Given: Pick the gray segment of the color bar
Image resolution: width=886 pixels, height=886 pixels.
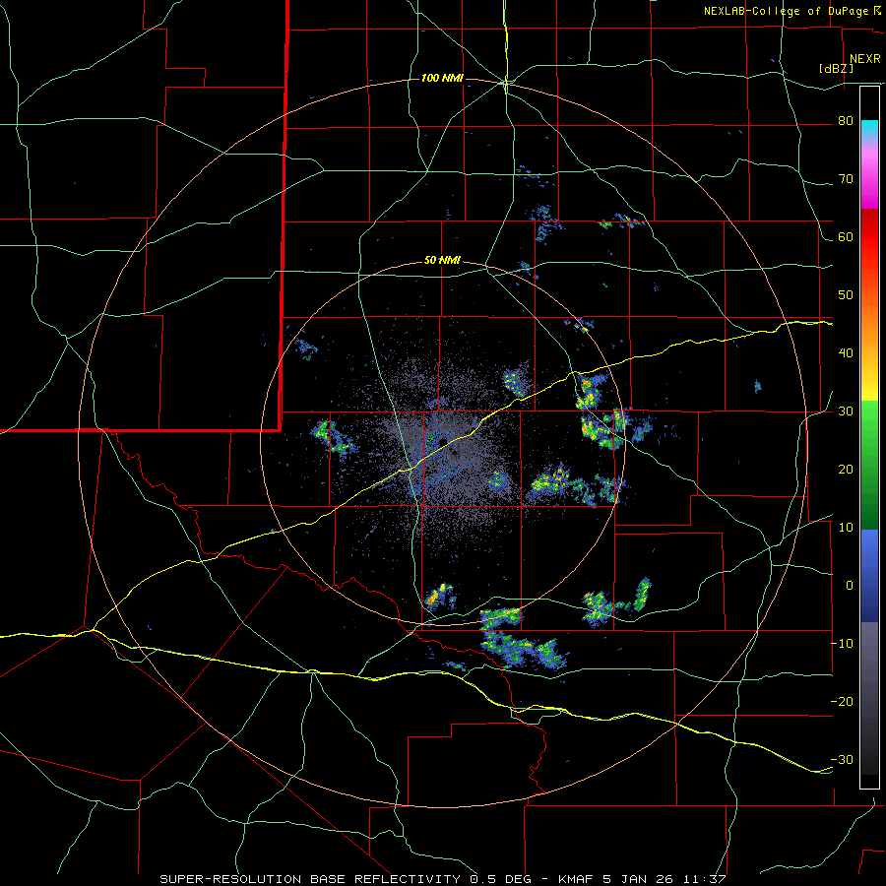Looking at the screenshot, I should [x=869, y=650].
